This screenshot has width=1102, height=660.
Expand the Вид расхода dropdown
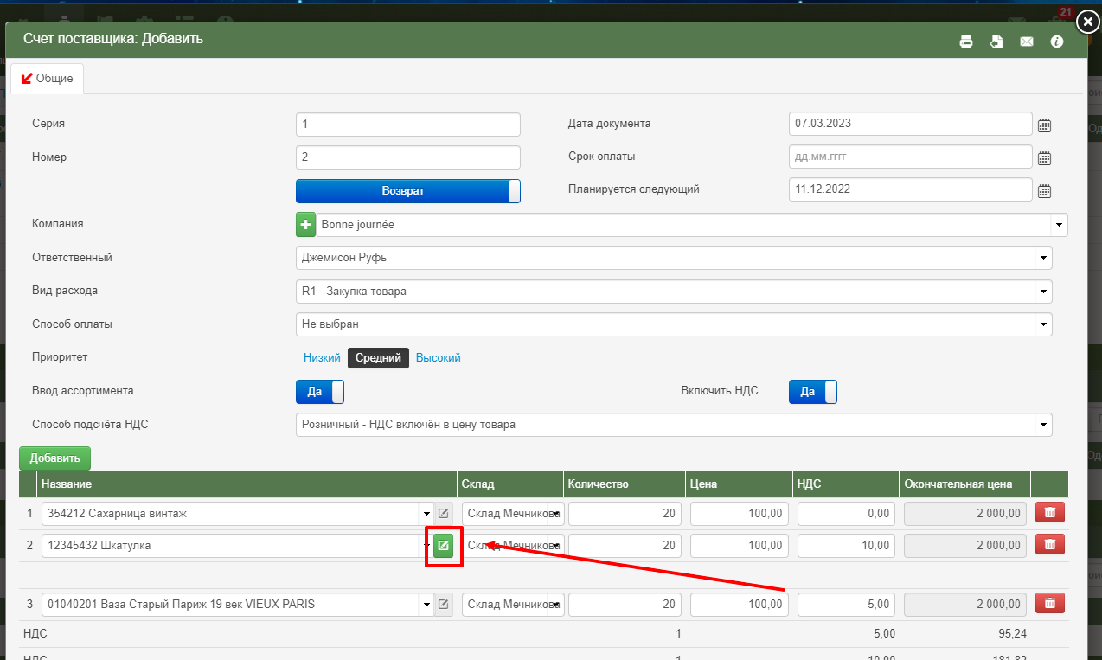1044,292
